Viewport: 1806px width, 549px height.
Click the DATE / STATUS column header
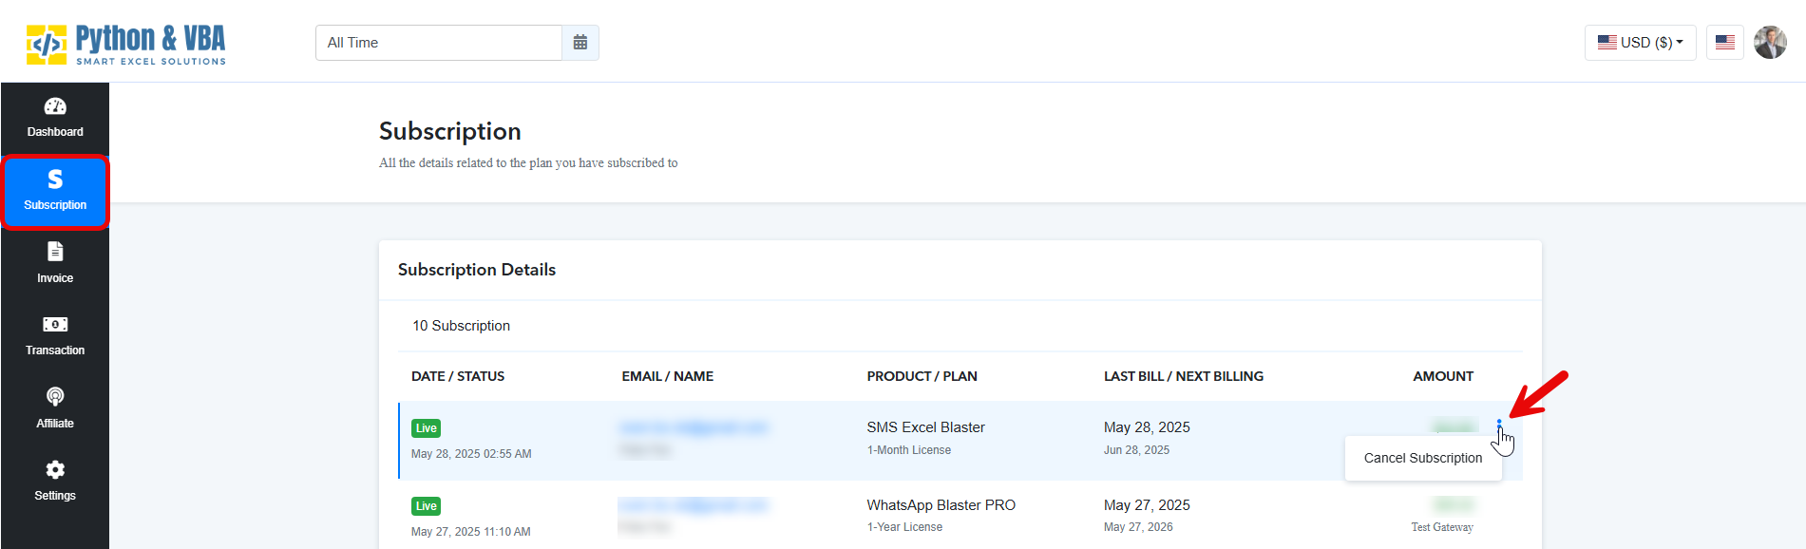tap(458, 376)
